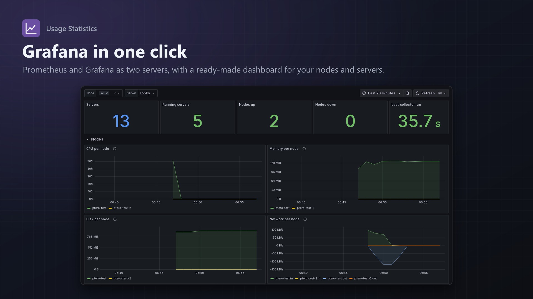The width and height of the screenshot is (533, 299).
Task: Toggle ptero-test-2 series in CPU per node legend
Action: 122,208
